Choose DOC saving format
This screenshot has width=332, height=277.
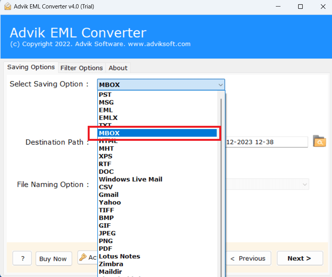coord(157,172)
